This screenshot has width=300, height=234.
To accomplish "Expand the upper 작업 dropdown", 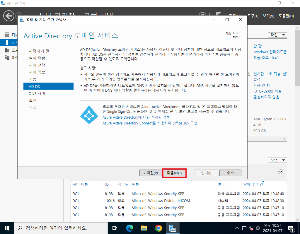I will 277,35.
